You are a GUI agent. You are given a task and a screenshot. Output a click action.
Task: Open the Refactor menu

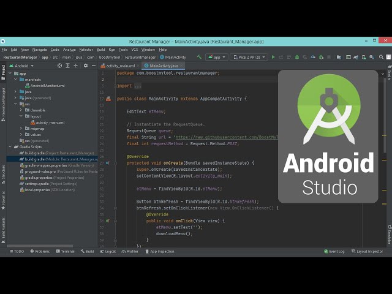(86, 50)
